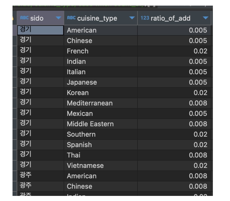Select the 0.005 value in the 경기 Indian row
Image resolution: width=230 pixels, height=201 pixels.
pos(174,61)
